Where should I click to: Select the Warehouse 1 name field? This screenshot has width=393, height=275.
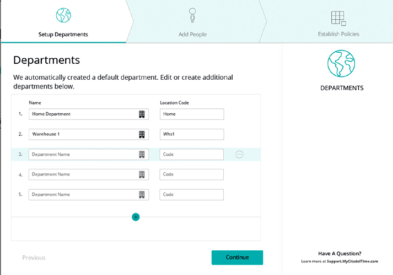pyautogui.click(x=89, y=135)
